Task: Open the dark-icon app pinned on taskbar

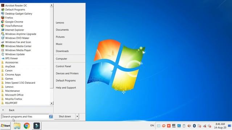Action: pos(37,126)
